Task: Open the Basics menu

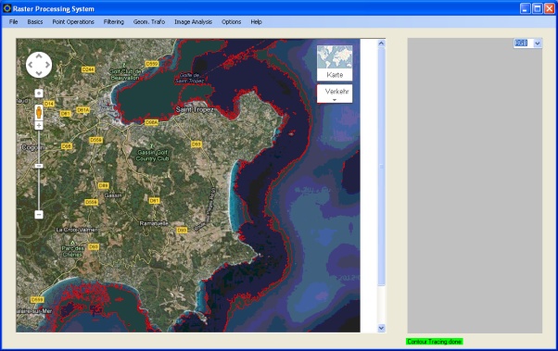Action: click(35, 21)
